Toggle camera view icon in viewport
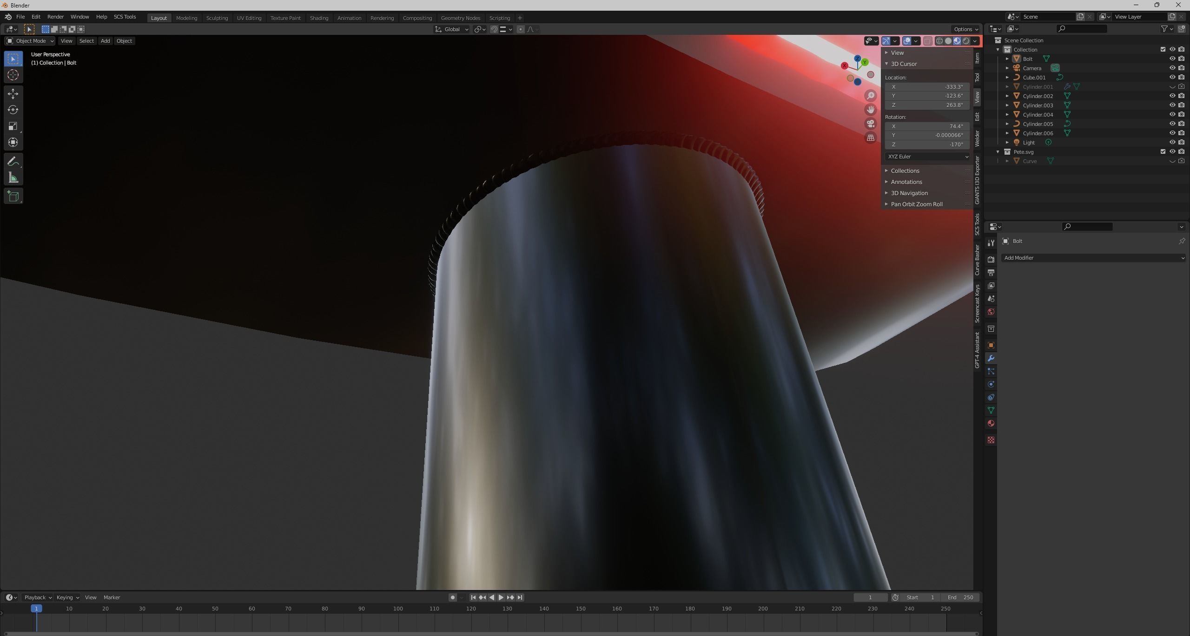Image resolution: width=1190 pixels, height=636 pixels. coord(871,124)
